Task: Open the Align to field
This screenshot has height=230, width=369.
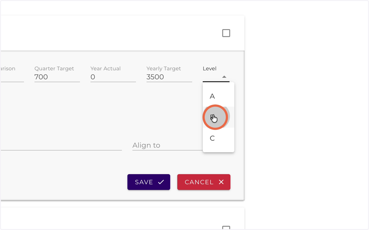Action: 168,145
